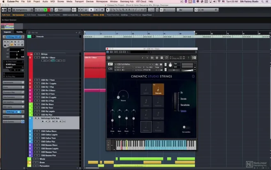Click the Kontakt Tune knob
The height and width of the screenshot is (170, 271).
(170, 65)
